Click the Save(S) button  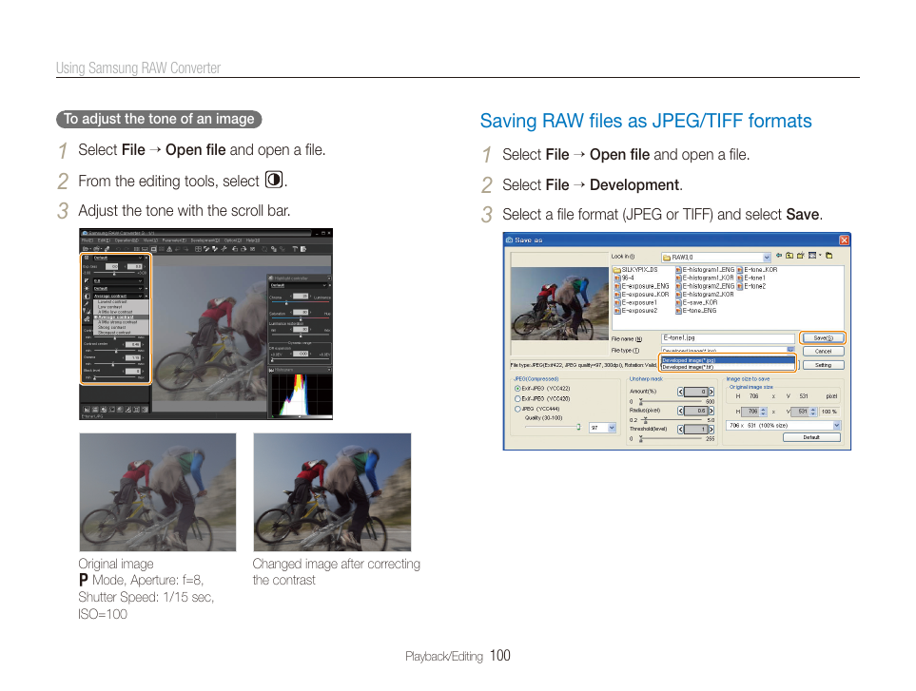pos(823,338)
